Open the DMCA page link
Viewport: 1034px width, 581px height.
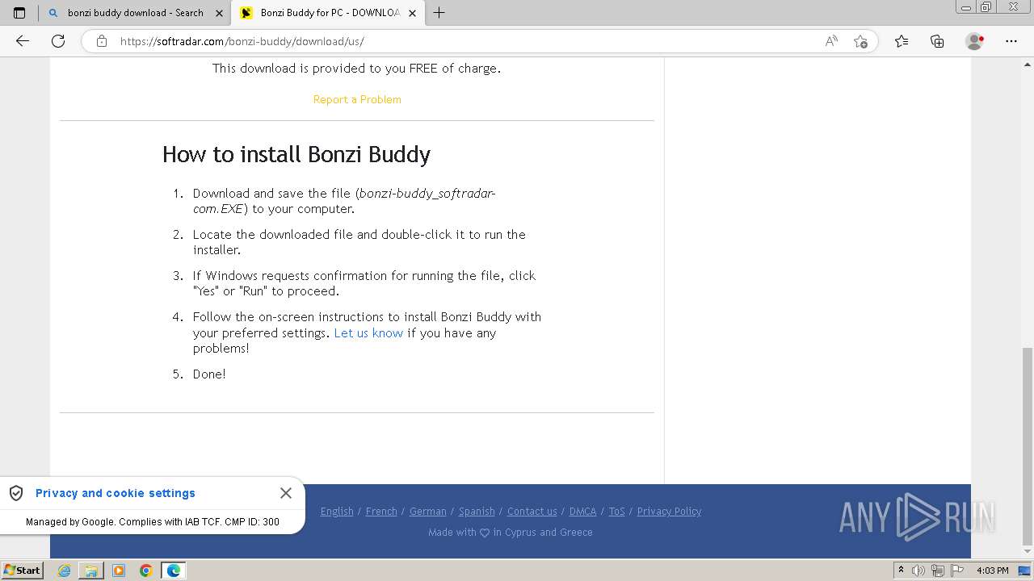coord(582,511)
